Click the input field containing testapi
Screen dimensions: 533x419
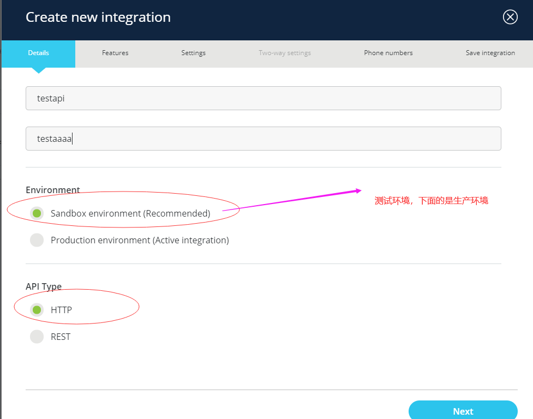pos(263,99)
